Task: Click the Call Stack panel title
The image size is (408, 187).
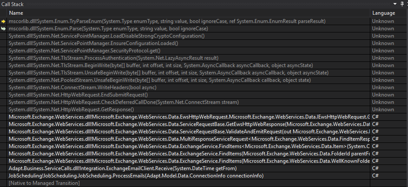Action: tap(13, 4)
